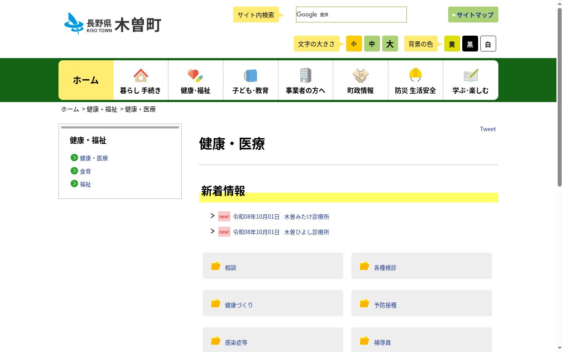Viewport: 563px width, 352px height.
Task: Open 暮らし 手続き house icon menu
Action: pos(141,75)
